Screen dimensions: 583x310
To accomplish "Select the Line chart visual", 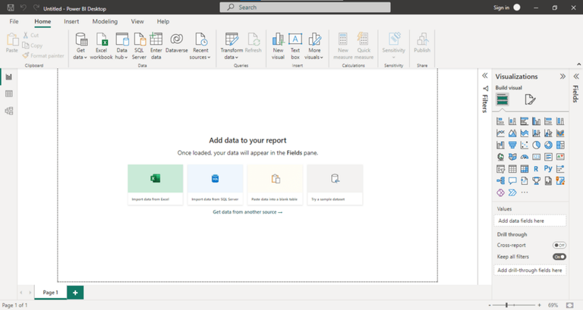I will [x=500, y=133].
